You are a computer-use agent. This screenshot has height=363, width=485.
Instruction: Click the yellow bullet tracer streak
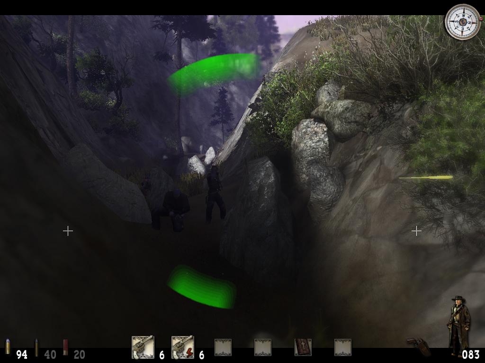click(426, 178)
